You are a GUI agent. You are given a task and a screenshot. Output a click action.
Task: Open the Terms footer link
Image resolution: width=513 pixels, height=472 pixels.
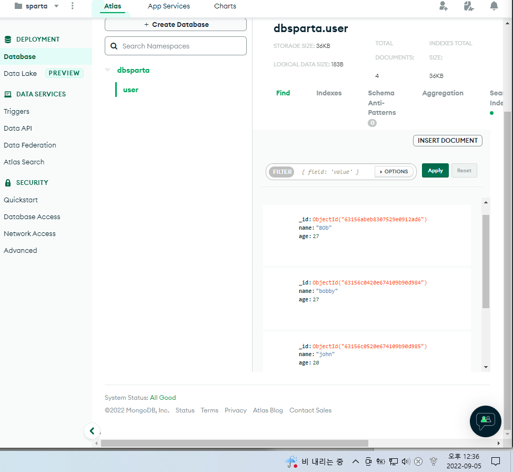click(x=209, y=410)
